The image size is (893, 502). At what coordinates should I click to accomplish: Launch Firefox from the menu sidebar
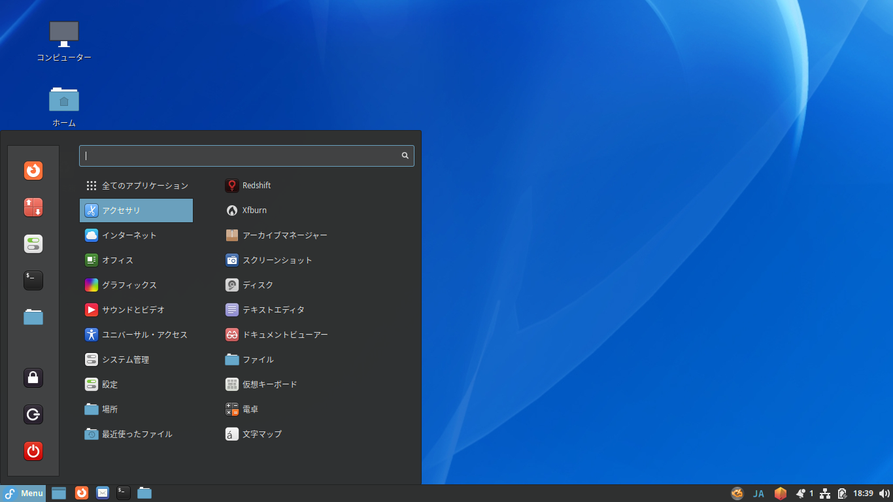(33, 171)
